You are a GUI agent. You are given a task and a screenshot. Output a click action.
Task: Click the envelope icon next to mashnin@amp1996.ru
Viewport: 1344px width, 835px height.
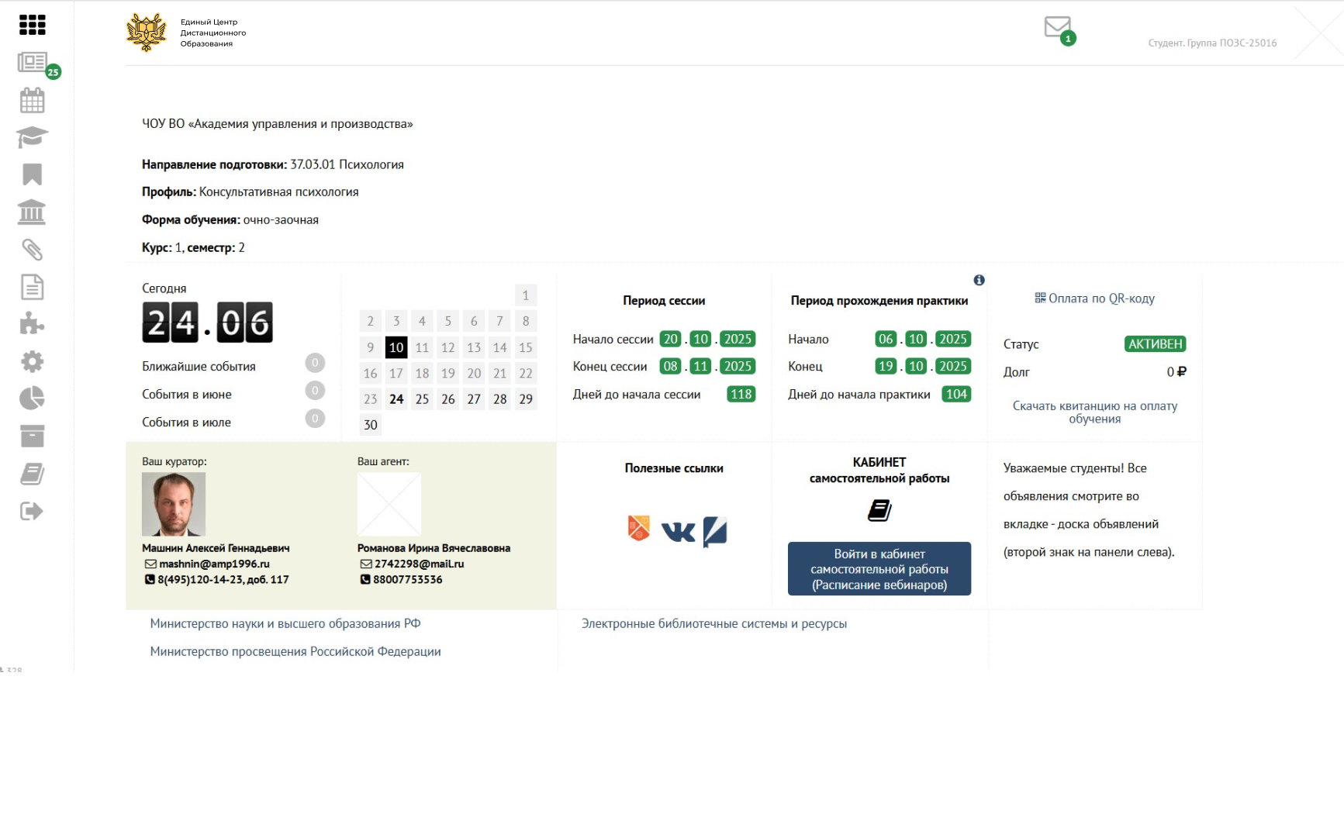(150, 564)
